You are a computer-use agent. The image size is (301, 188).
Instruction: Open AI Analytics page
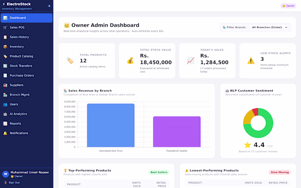tap(27, 114)
